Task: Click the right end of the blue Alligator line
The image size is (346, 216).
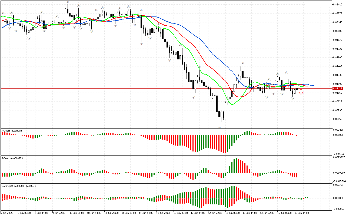Action: pyautogui.click(x=314, y=86)
